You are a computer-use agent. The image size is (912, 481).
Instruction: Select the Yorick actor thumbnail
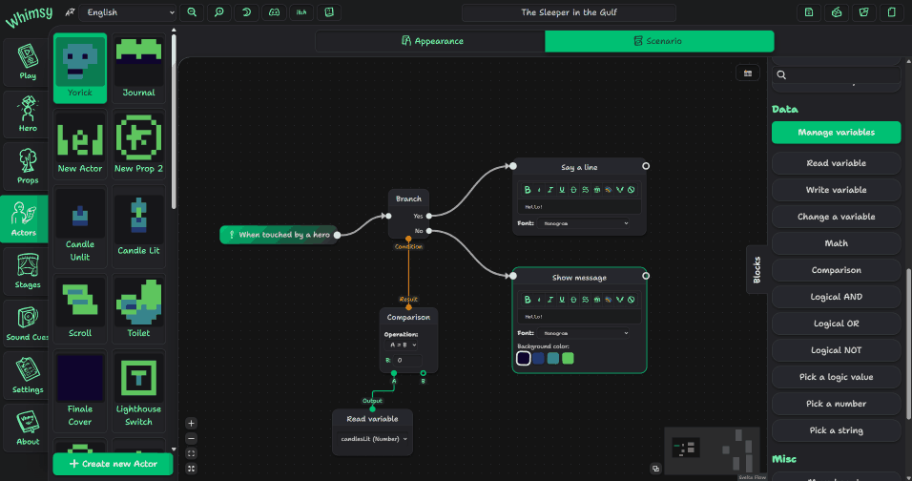tap(80, 68)
